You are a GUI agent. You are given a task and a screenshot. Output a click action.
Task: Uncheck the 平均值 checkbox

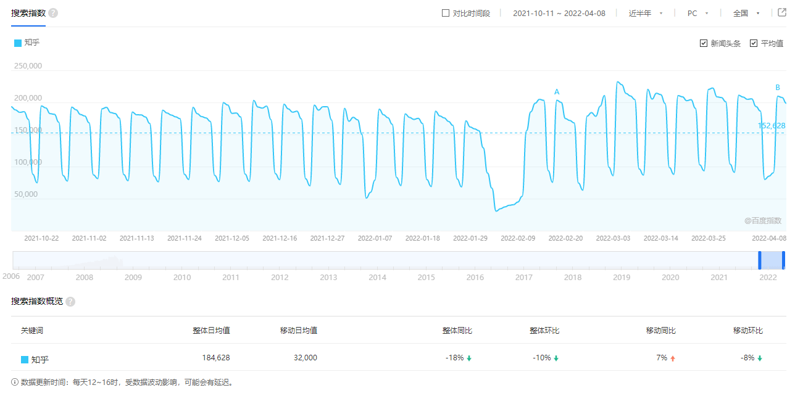[x=754, y=43]
